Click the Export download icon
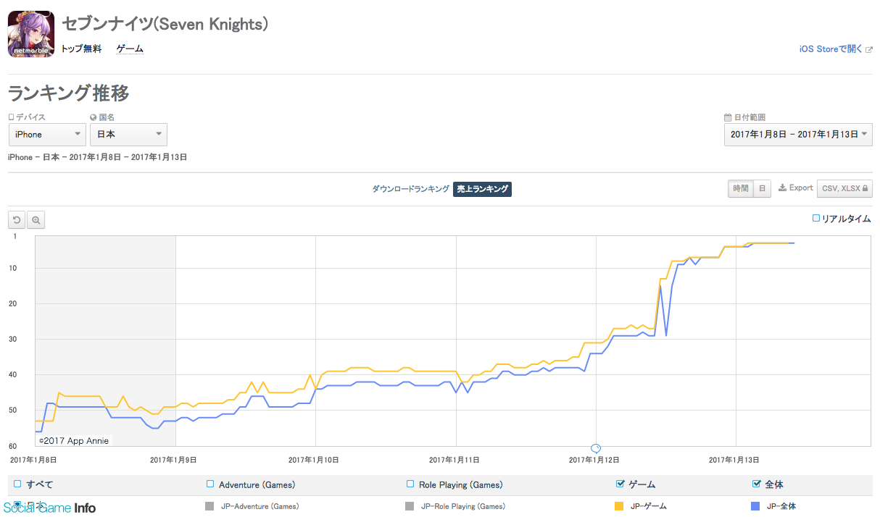Viewport: 880px width, 517px height. tap(782, 188)
